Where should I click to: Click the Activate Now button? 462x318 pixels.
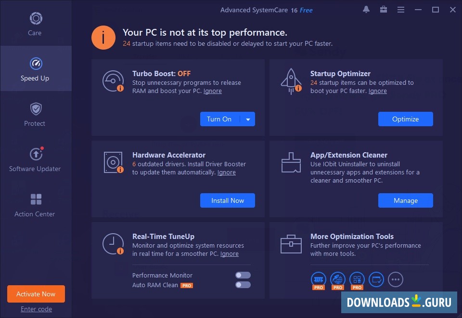pyautogui.click(x=36, y=294)
